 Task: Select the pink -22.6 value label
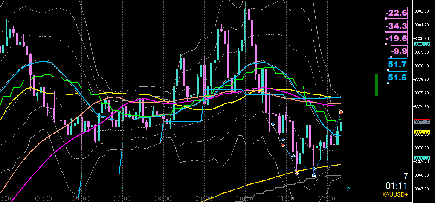click(x=397, y=13)
